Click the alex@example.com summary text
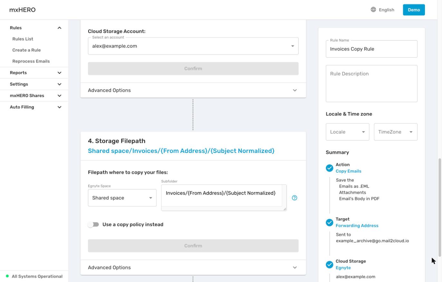 pyautogui.click(x=356, y=277)
